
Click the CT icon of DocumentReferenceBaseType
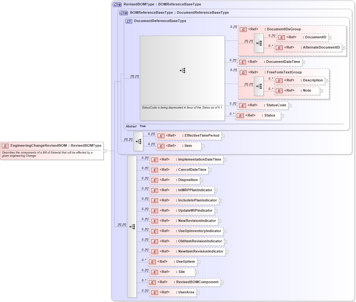[x=128, y=21]
